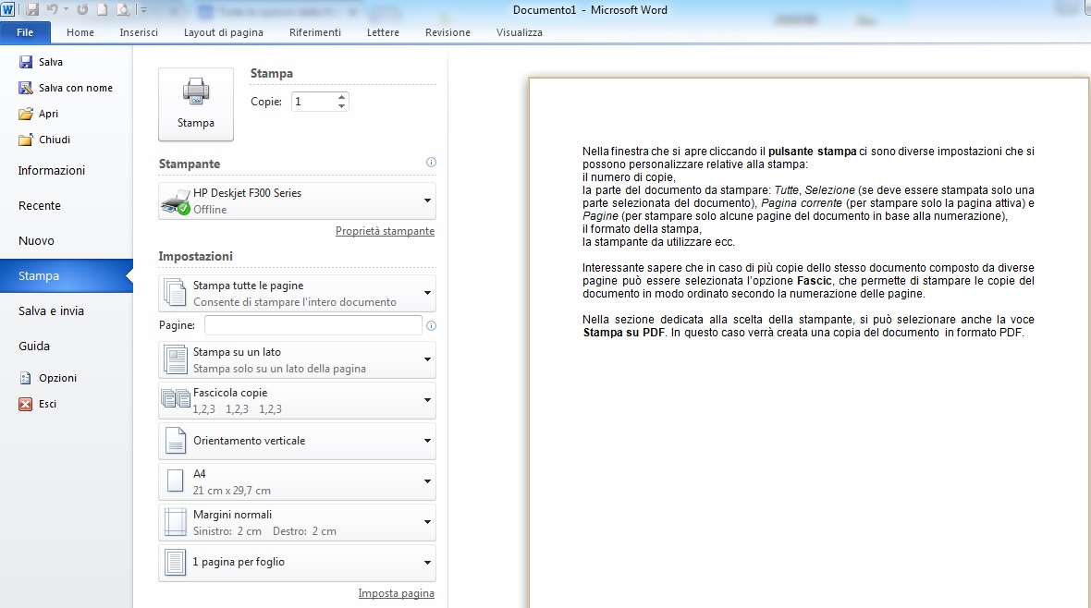1091x608 pixels.
Task: Open the Layout di pagina tab
Action: 224,32
